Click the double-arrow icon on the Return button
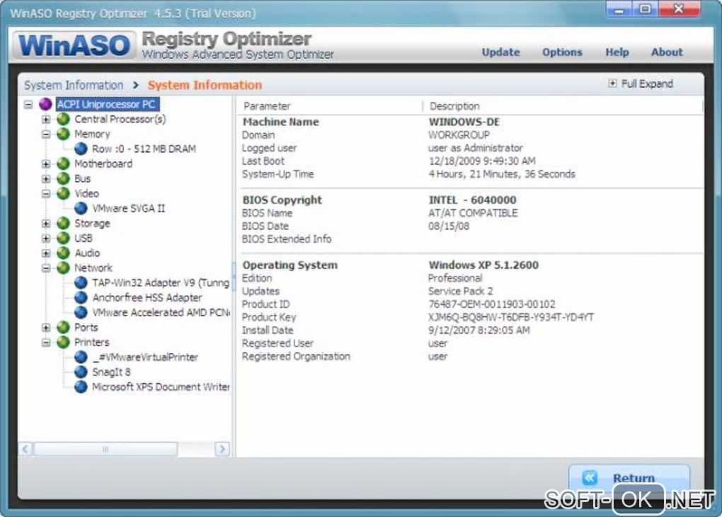Image resolution: width=722 pixels, height=517 pixels. [x=590, y=478]
